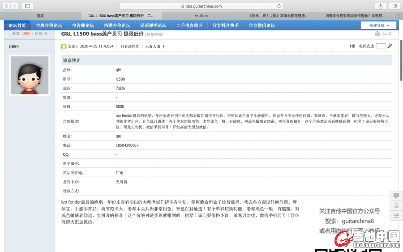Go to previous thread arrow icon

(384, 34)
